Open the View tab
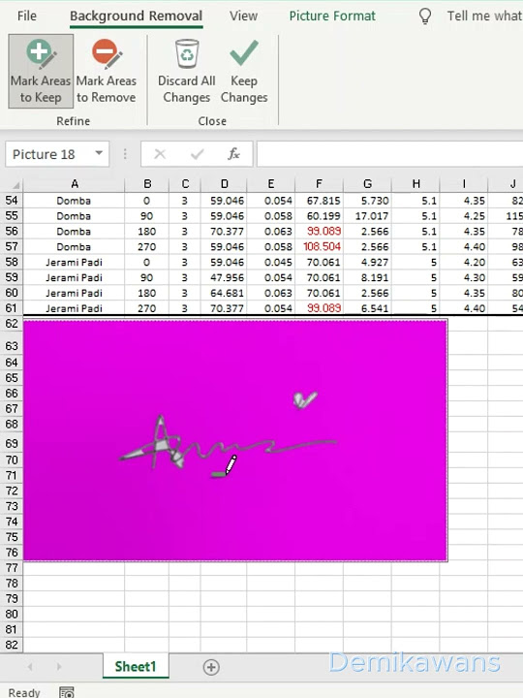This screenshot has height=698, width=523. [243, 16]
